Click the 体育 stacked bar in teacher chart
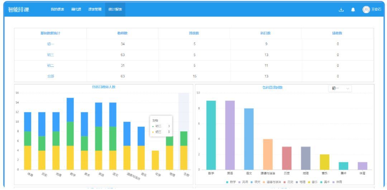 27,141
